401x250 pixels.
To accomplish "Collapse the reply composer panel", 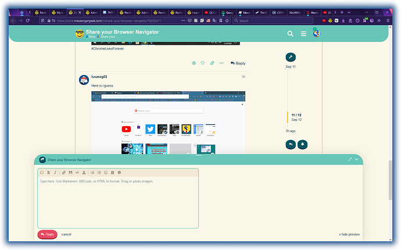I will tap(357, 159).
